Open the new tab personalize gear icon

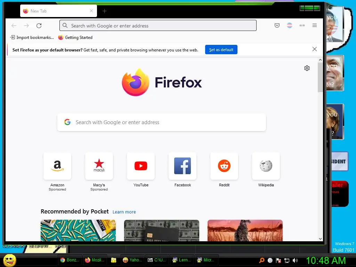tap(307, 68)
